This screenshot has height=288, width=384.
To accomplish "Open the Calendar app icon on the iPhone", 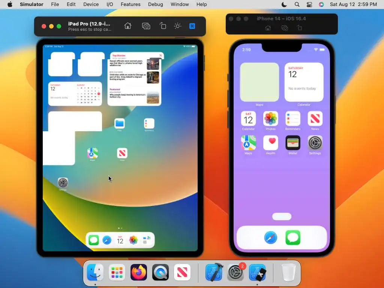I will click(x=248, y=119).
